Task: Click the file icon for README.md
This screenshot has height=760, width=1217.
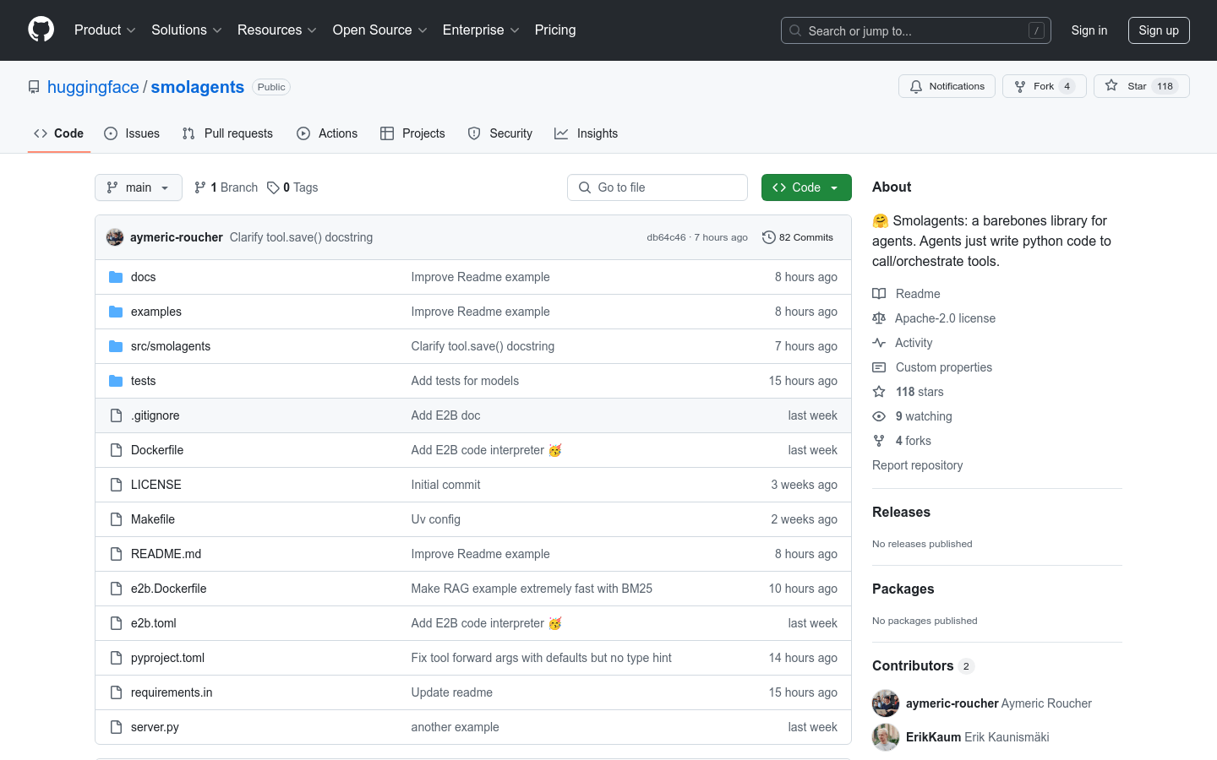Action: (x=116, y=554)
